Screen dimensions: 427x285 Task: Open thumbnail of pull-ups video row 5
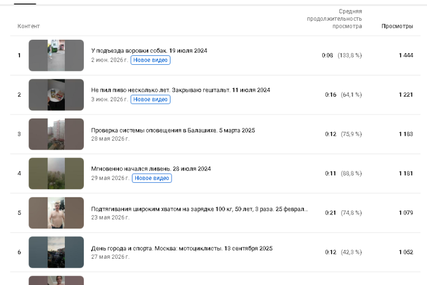click(56, 213)
